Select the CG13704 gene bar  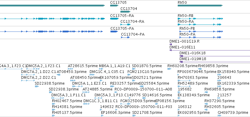[125, 12]
